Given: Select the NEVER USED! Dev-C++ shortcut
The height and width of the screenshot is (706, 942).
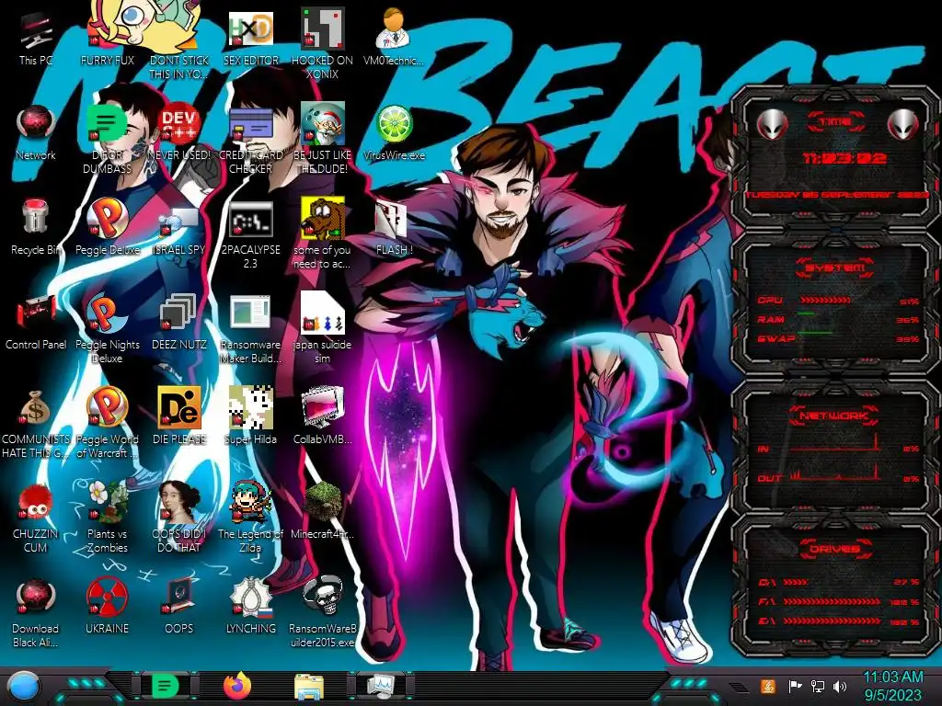Looking at the screenshot, I should click(179, 133).
